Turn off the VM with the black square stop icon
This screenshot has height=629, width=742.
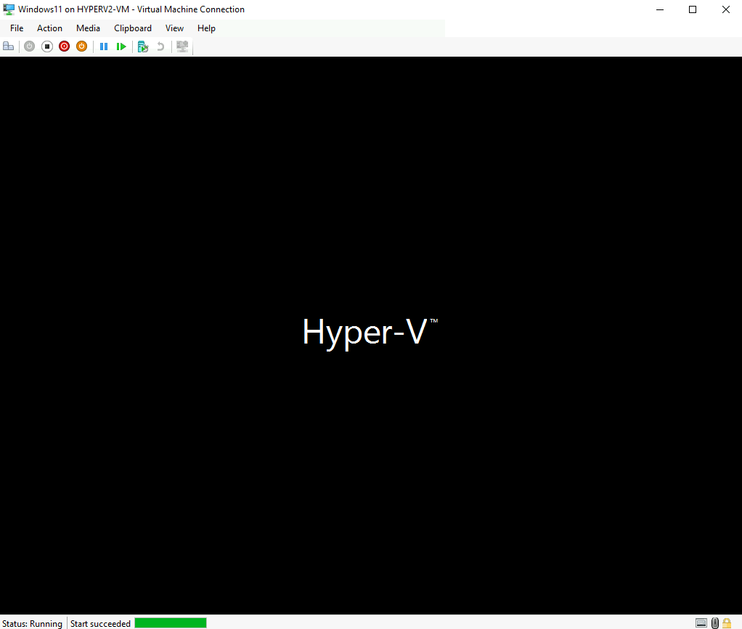(47, 46)
